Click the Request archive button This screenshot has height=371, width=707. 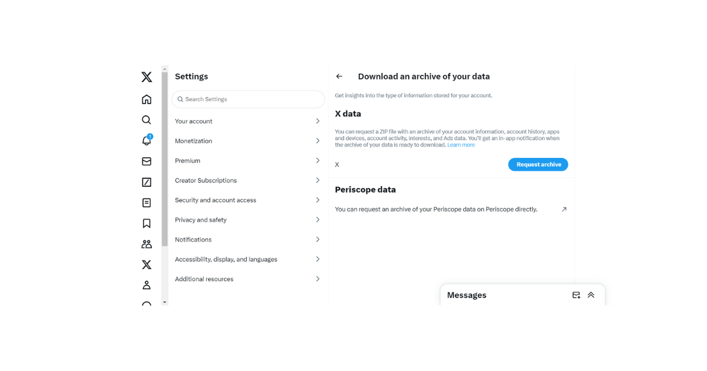coord(538,165)
